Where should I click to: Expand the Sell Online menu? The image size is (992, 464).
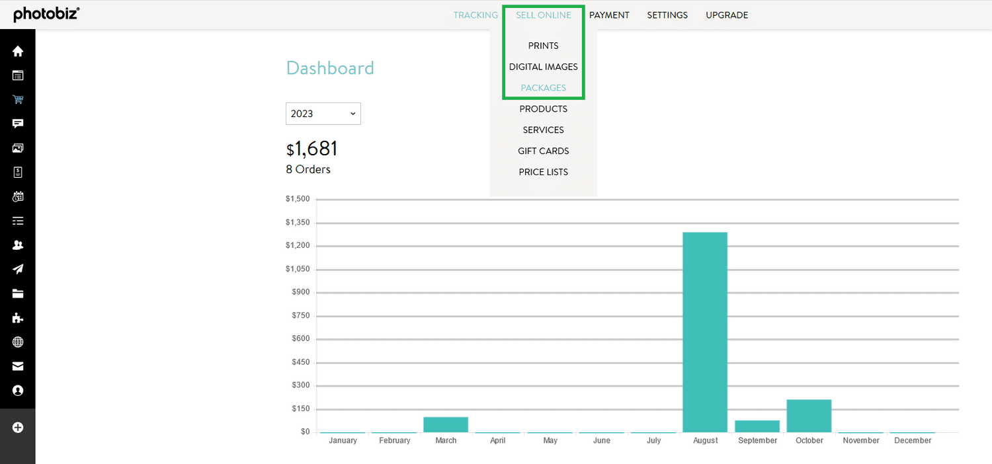click(543, 15)
